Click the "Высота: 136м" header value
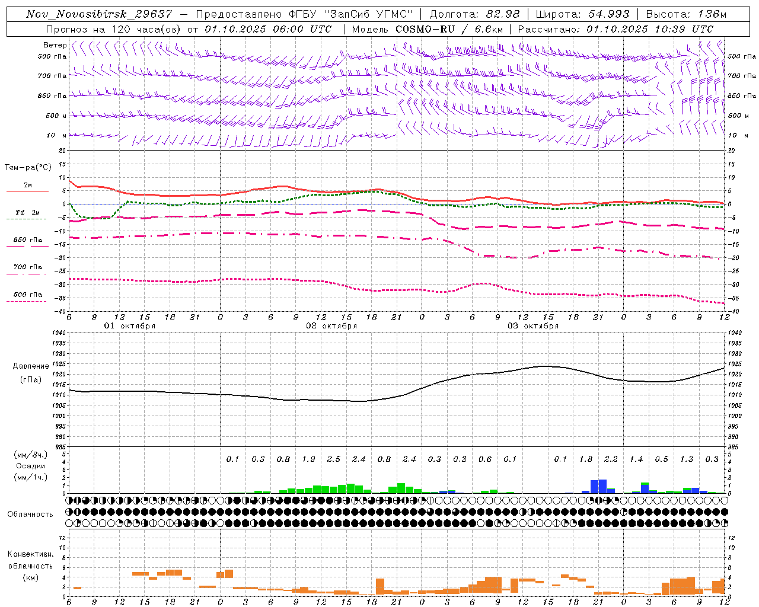This screenshot has height=607, width=759. (x=686, y=14)
